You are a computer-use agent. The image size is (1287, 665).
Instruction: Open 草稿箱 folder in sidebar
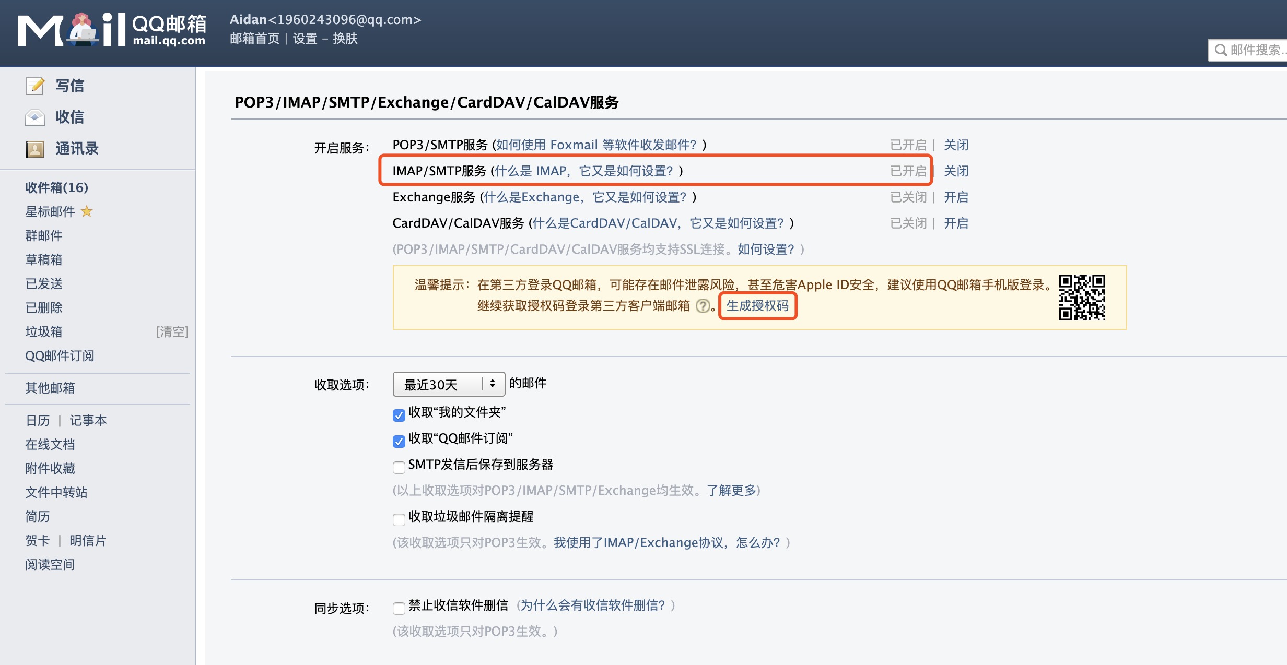[x=44, y=259]
